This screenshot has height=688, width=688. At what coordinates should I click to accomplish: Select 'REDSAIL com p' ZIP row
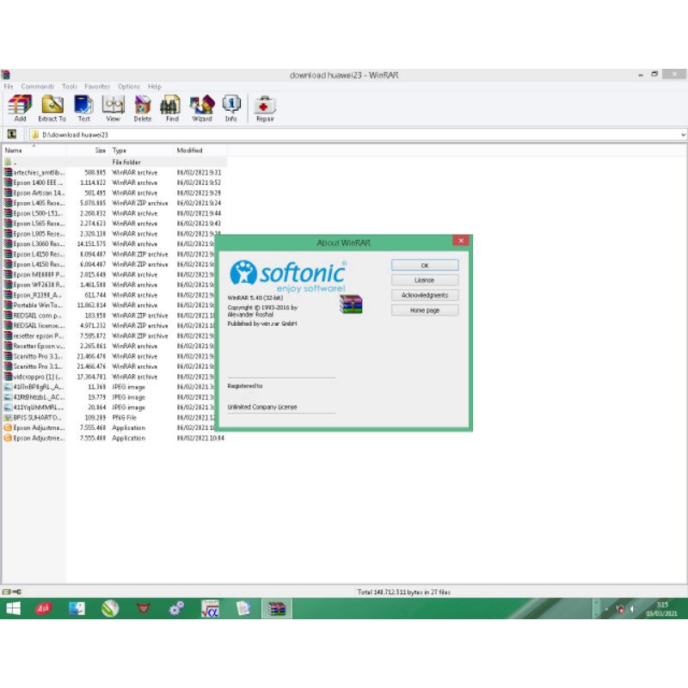coord(109,315)
